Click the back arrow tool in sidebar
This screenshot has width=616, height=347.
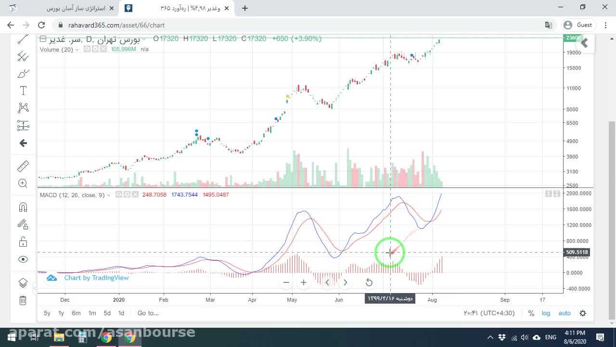tap(23, 143)
